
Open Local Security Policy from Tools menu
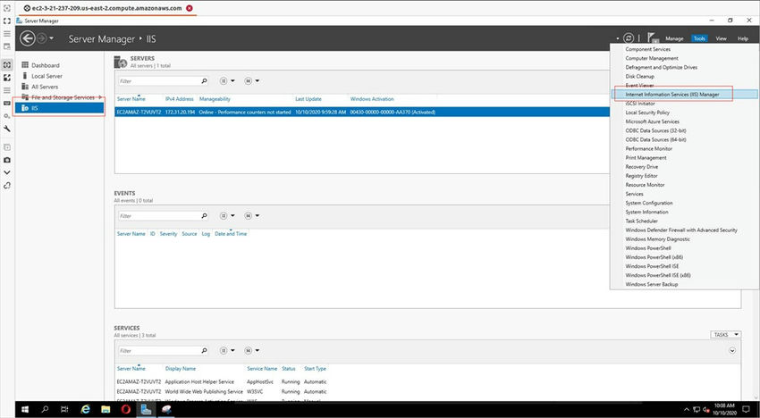pos(647,113)
